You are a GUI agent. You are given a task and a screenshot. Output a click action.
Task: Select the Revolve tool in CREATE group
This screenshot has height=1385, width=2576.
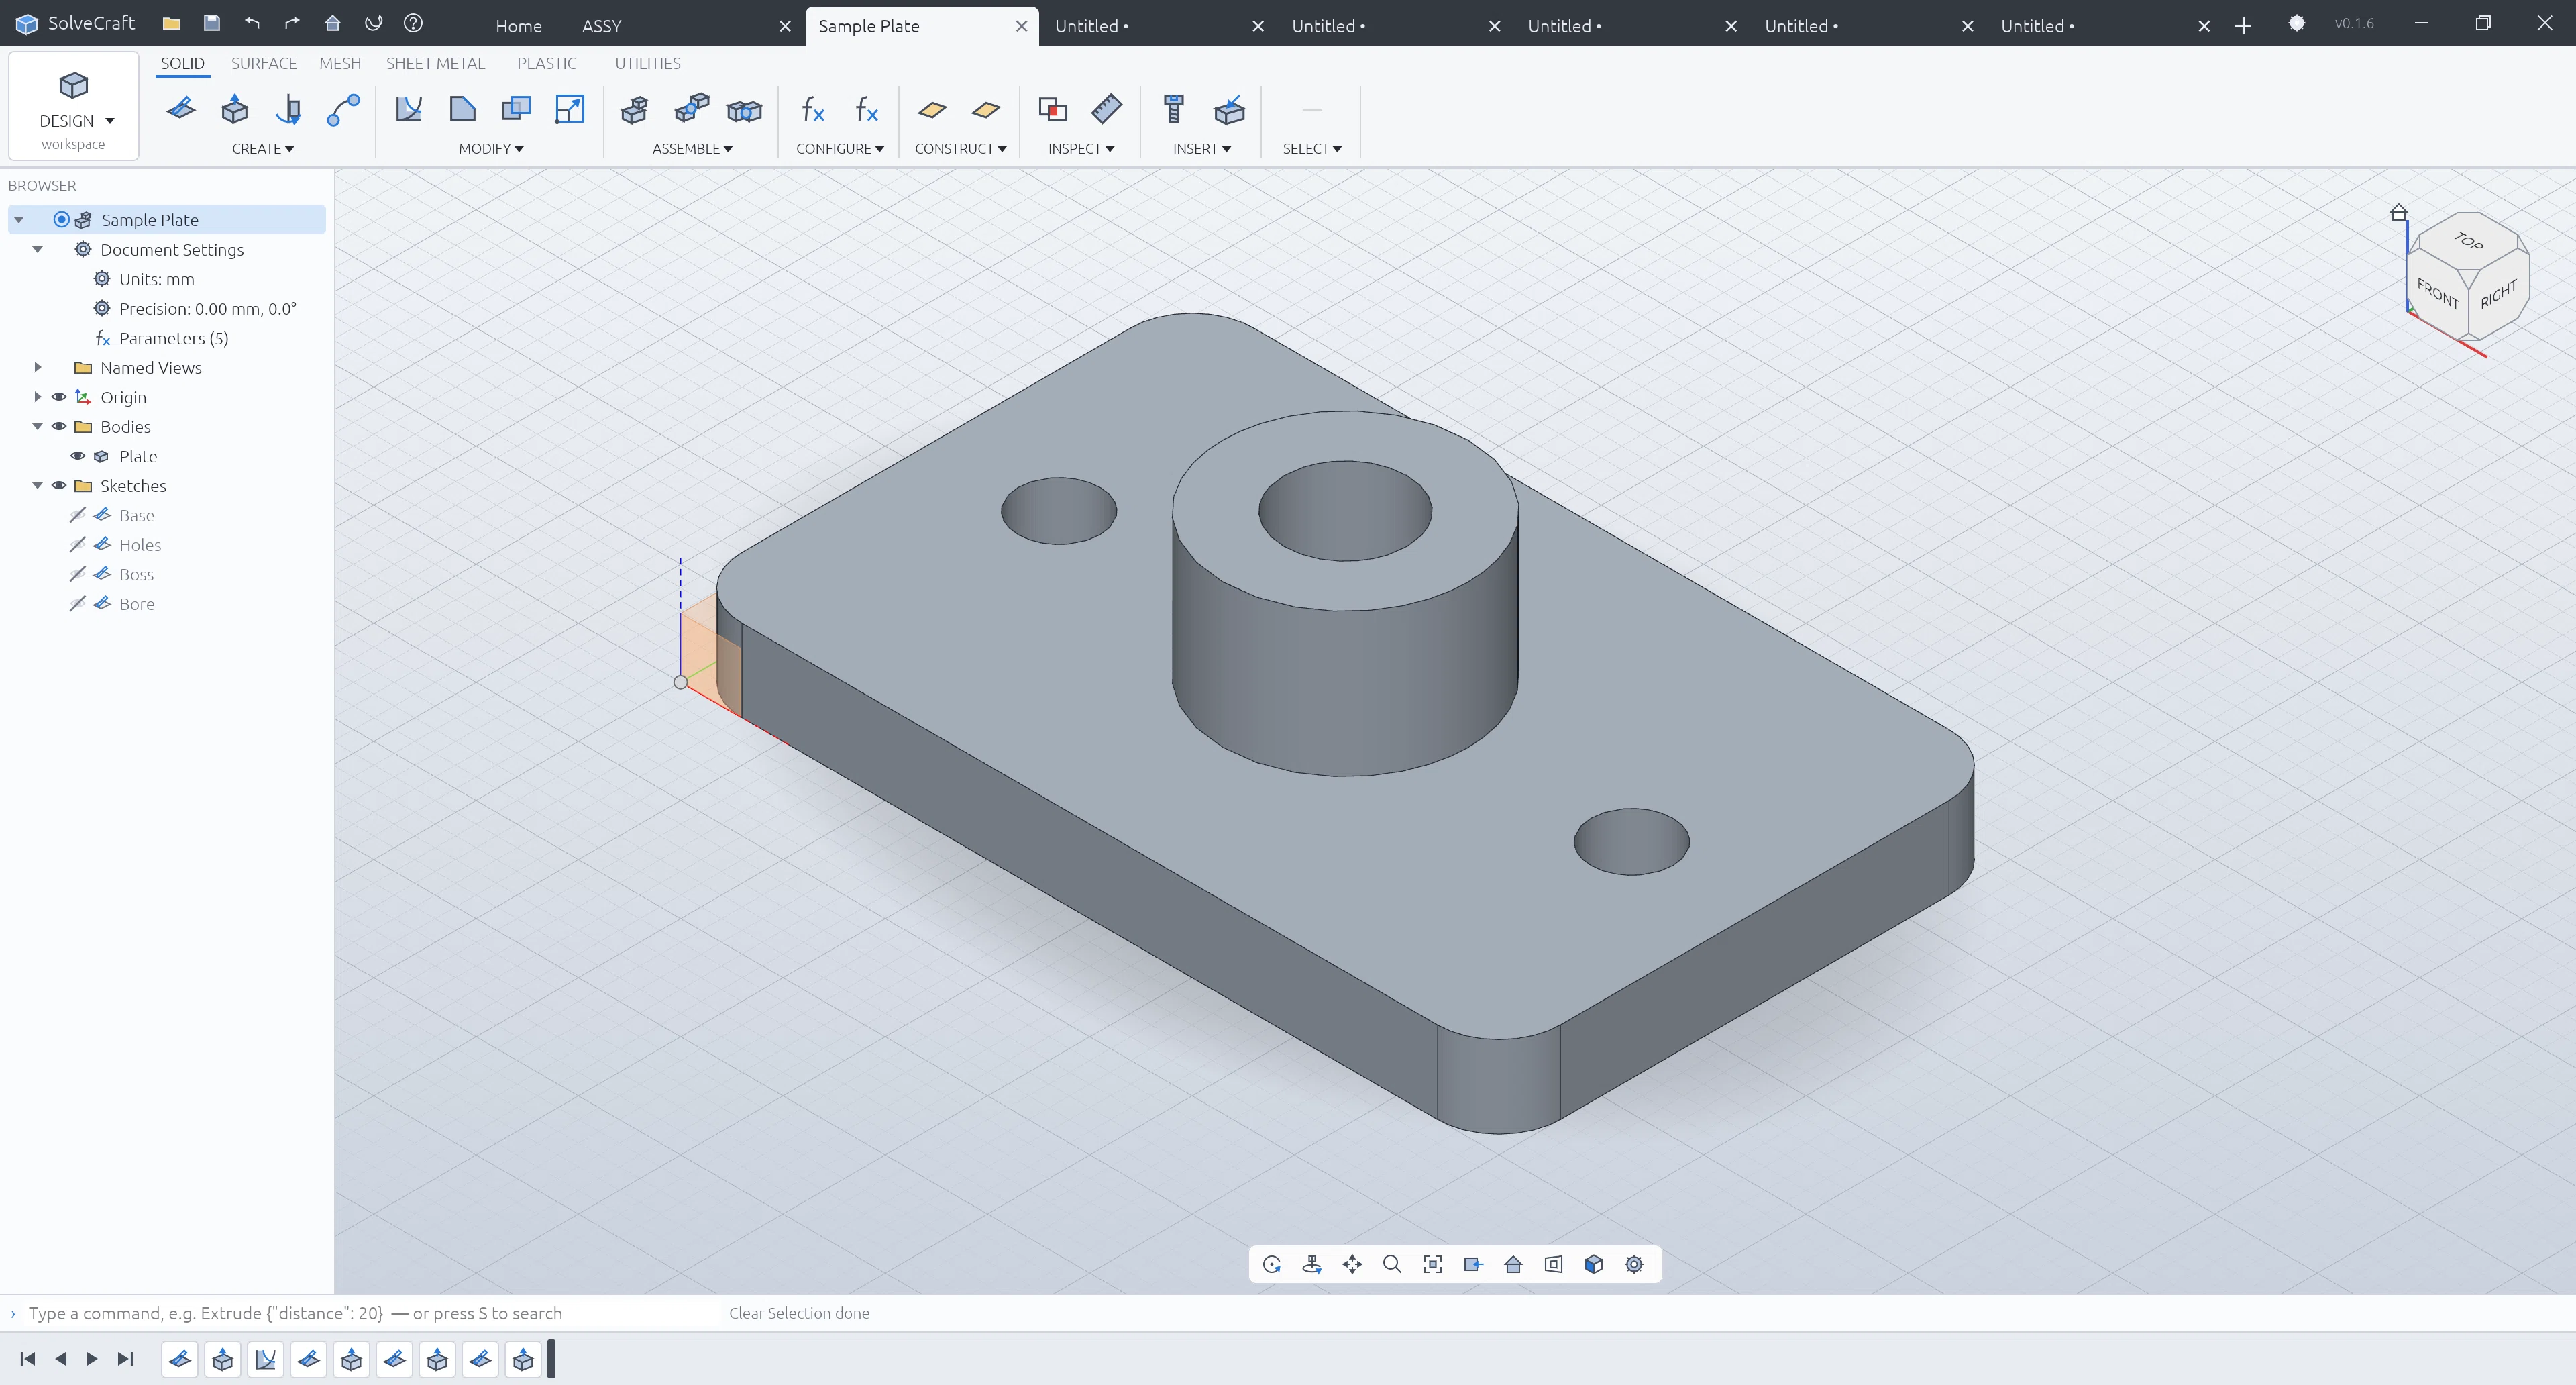pyautogui.click(x=288, y=109)
